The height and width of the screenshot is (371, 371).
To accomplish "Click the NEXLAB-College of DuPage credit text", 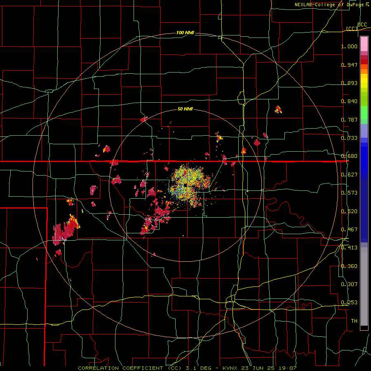I will pyautogui.click(x=329, y=5).
